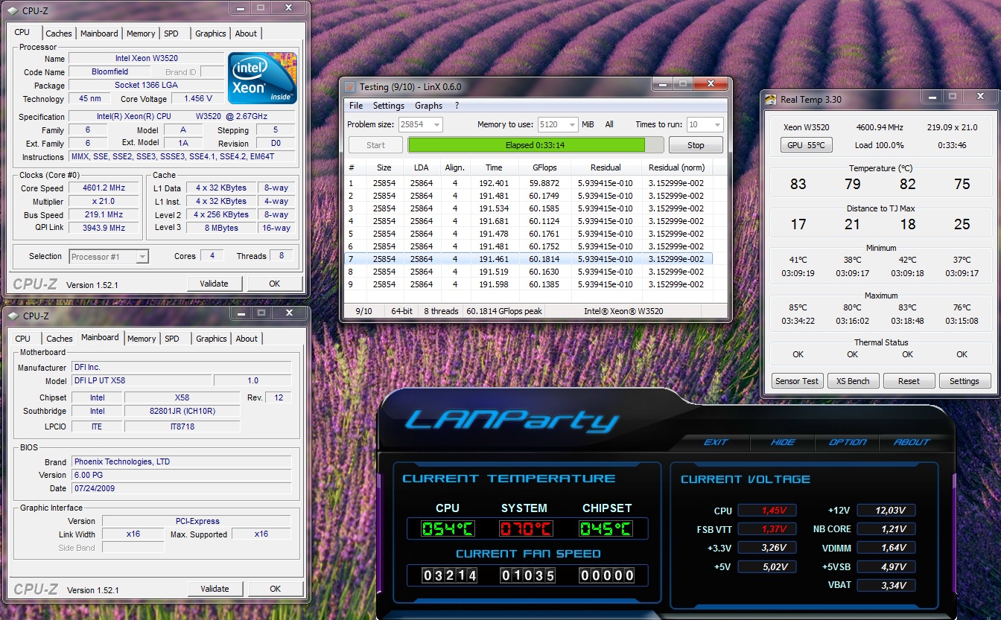
Task: Run the Sensor Test in Real Temp
Action: point(797,381)
